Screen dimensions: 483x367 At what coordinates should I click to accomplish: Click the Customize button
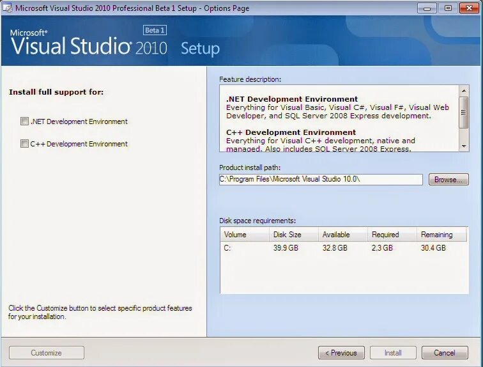click(x=47, y=352)
